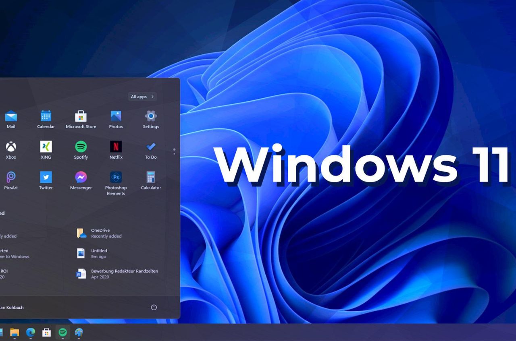Launch the To Do app

tap(151, 150)
